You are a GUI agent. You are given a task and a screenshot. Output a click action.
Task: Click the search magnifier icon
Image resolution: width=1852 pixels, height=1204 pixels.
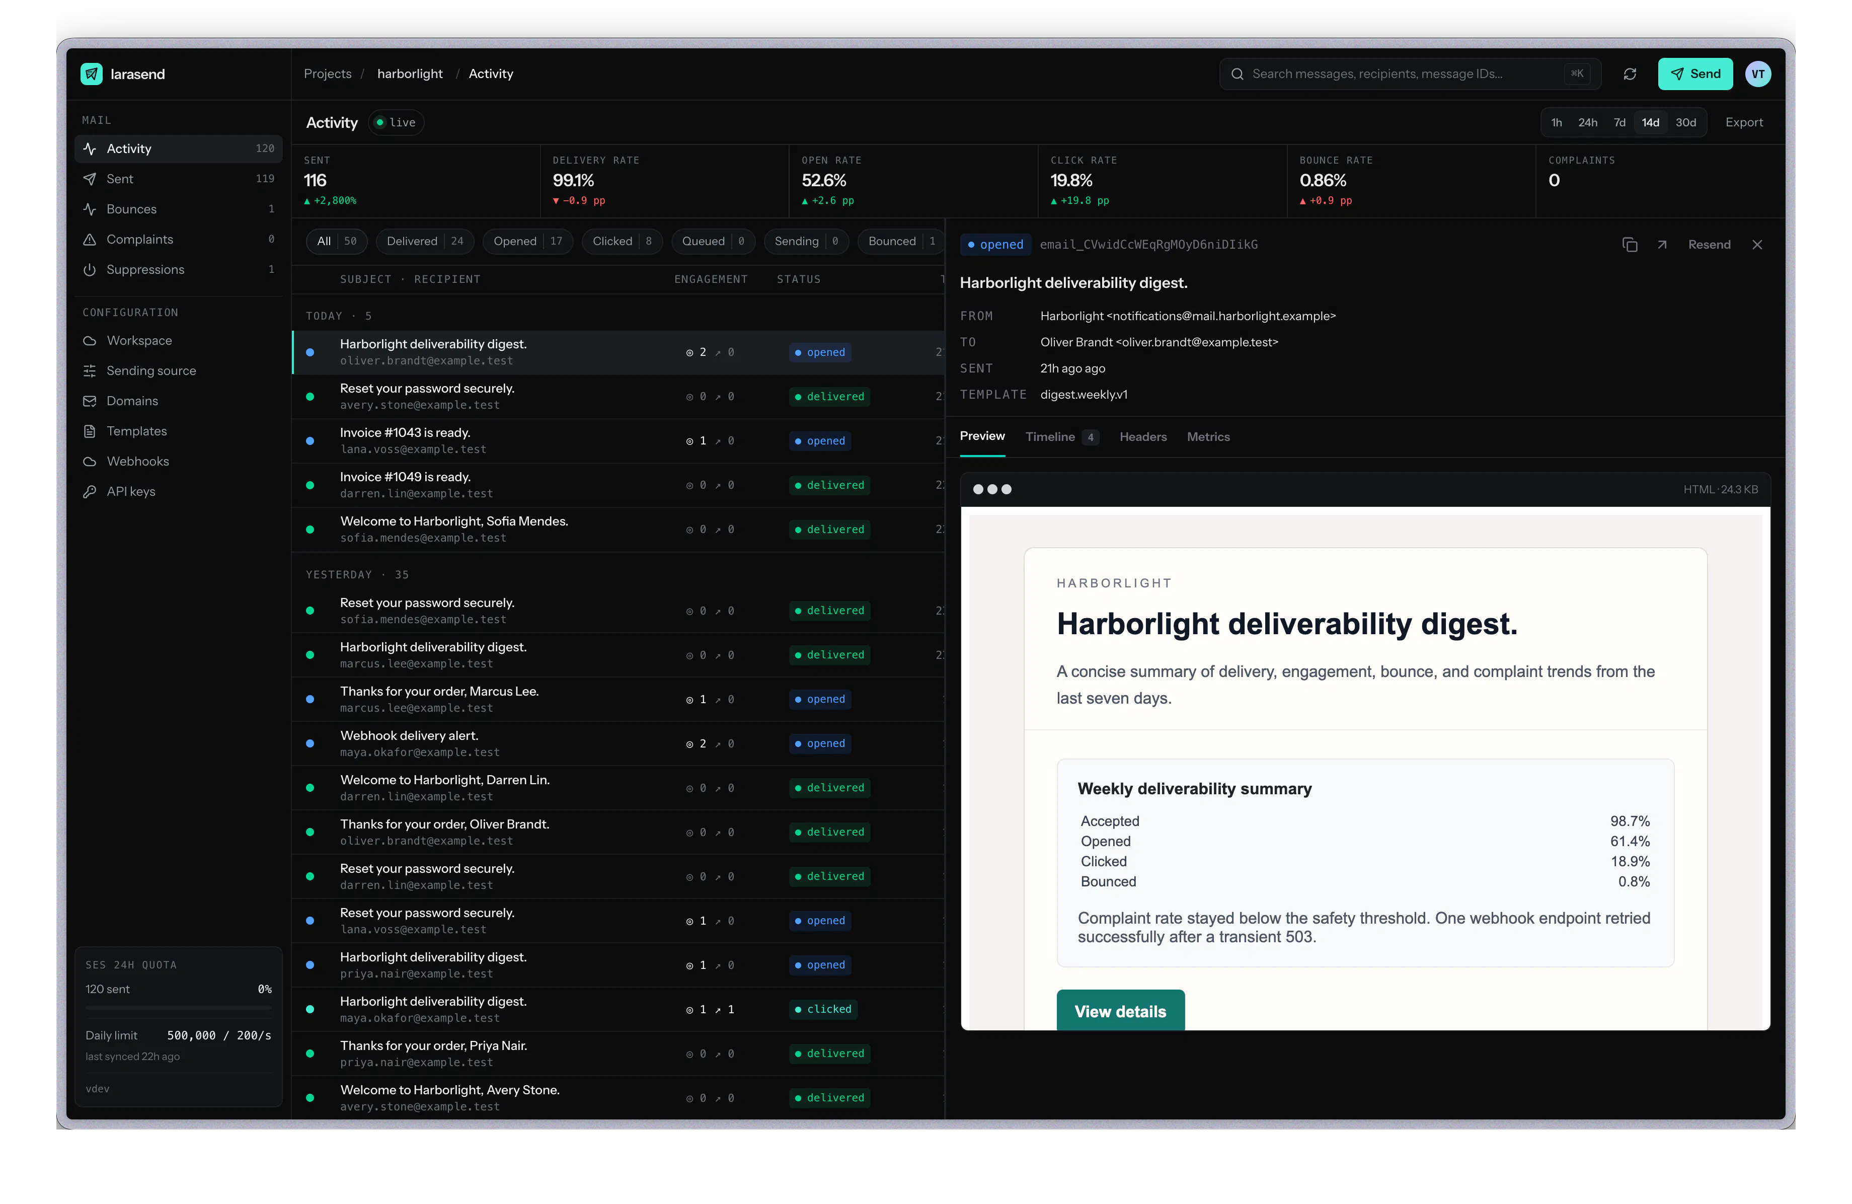(x=1237, y=74)
